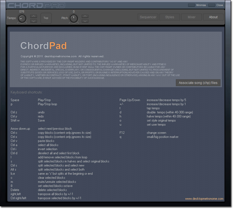Switch to the Sequencer screen

click(x=148, y=17)
